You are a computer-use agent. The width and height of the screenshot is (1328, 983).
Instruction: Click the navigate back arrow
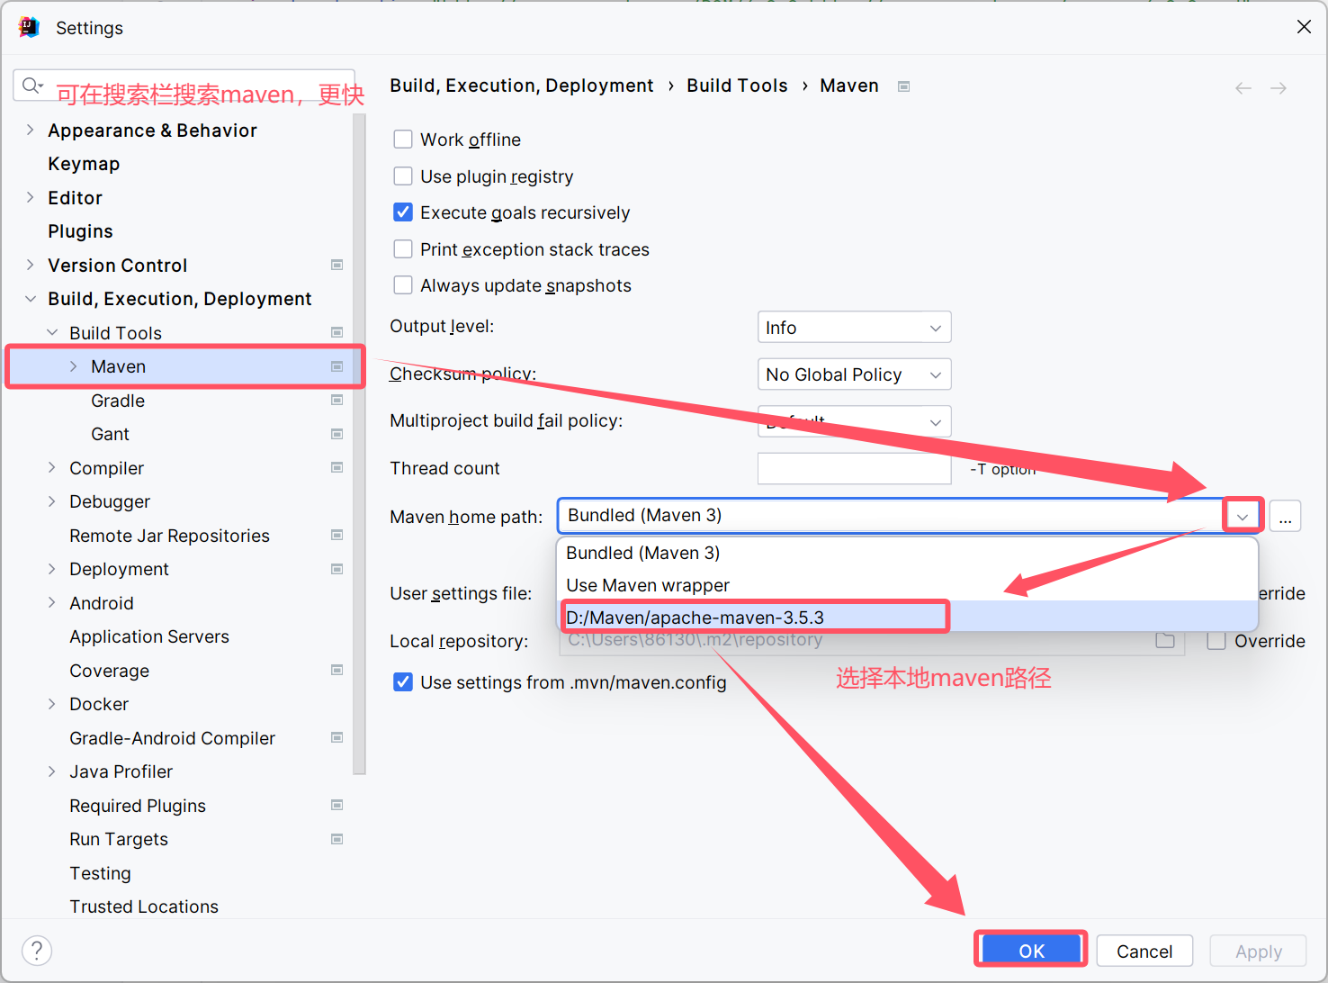1243,87
